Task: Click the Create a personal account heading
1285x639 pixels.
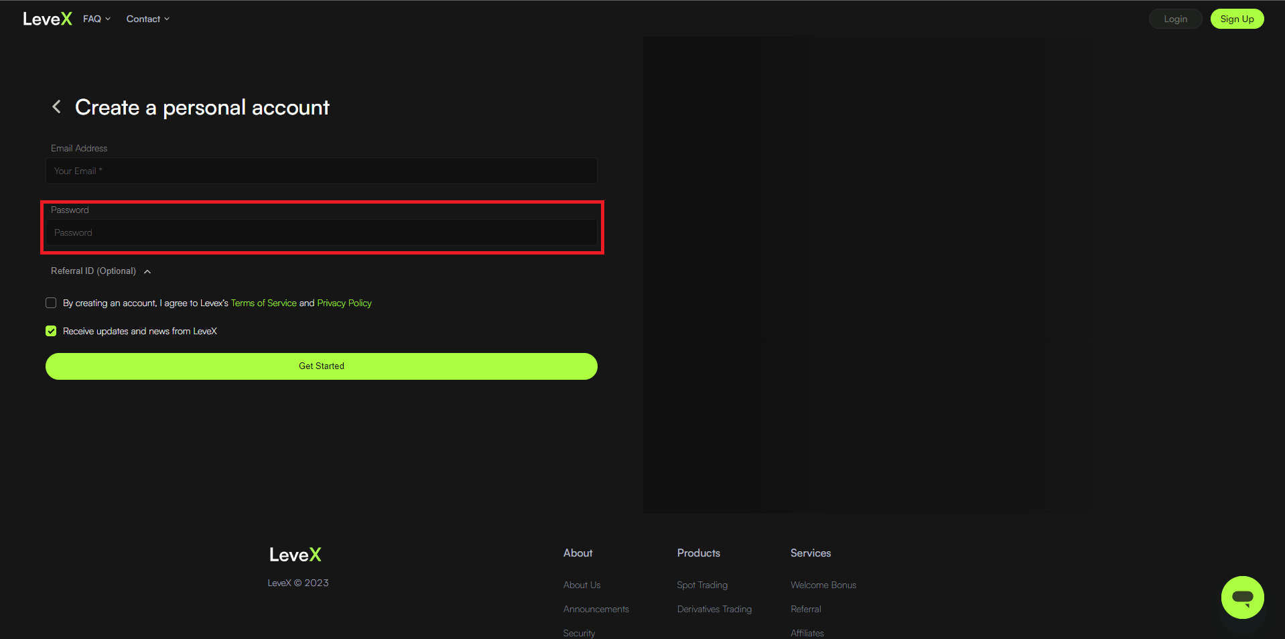Action: click(202, 107)
